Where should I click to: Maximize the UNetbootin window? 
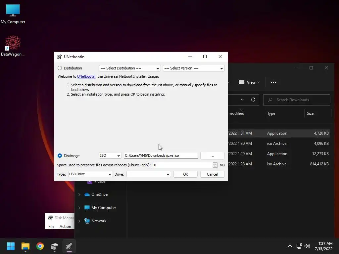coord(205,57)
